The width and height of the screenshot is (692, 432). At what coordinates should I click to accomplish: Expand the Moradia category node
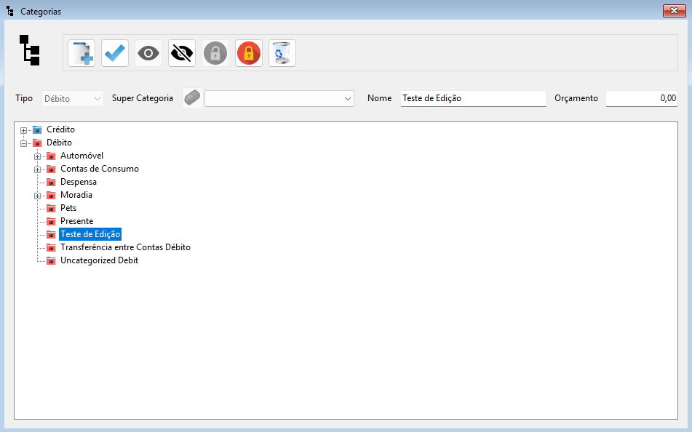[38, 196]
